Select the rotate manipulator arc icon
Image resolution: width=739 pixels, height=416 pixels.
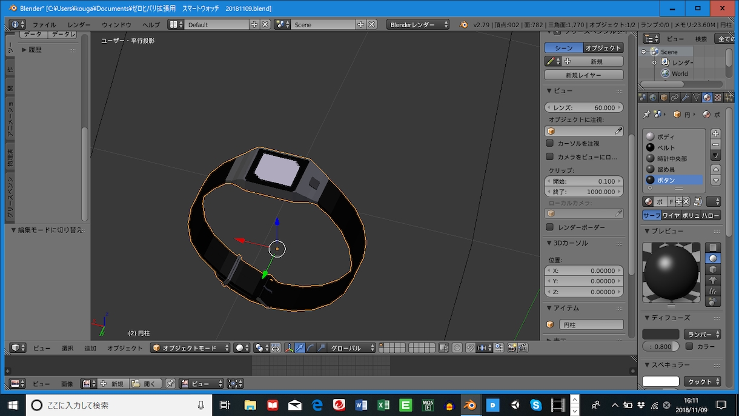pyautogui.click(x=311, y=347)
